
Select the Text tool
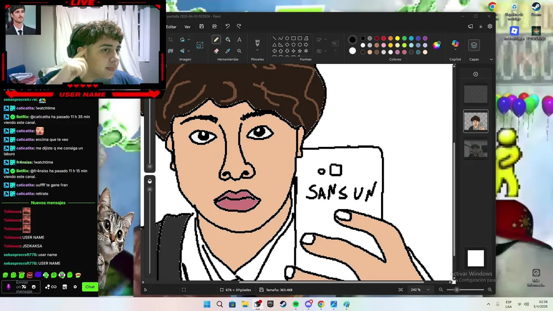pyautogui.click(x=239, y=40)
